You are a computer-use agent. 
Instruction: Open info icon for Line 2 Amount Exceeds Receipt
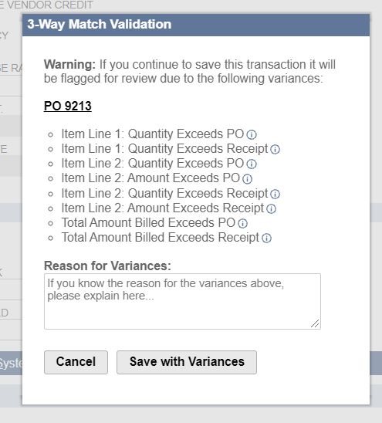271,209
